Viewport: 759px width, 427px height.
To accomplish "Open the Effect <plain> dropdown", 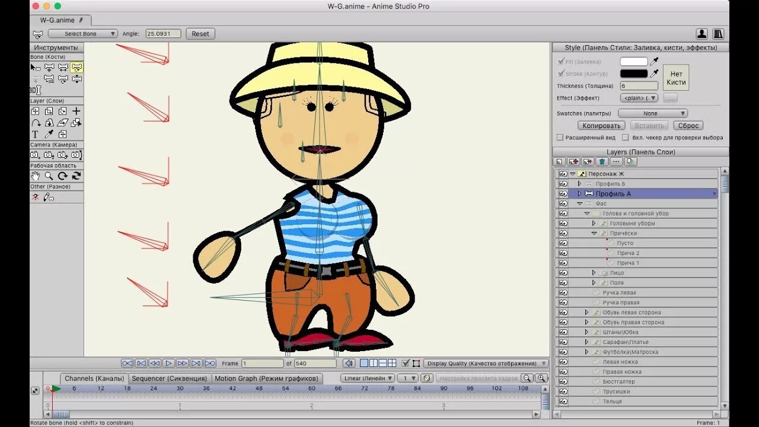I will [639, 98].
